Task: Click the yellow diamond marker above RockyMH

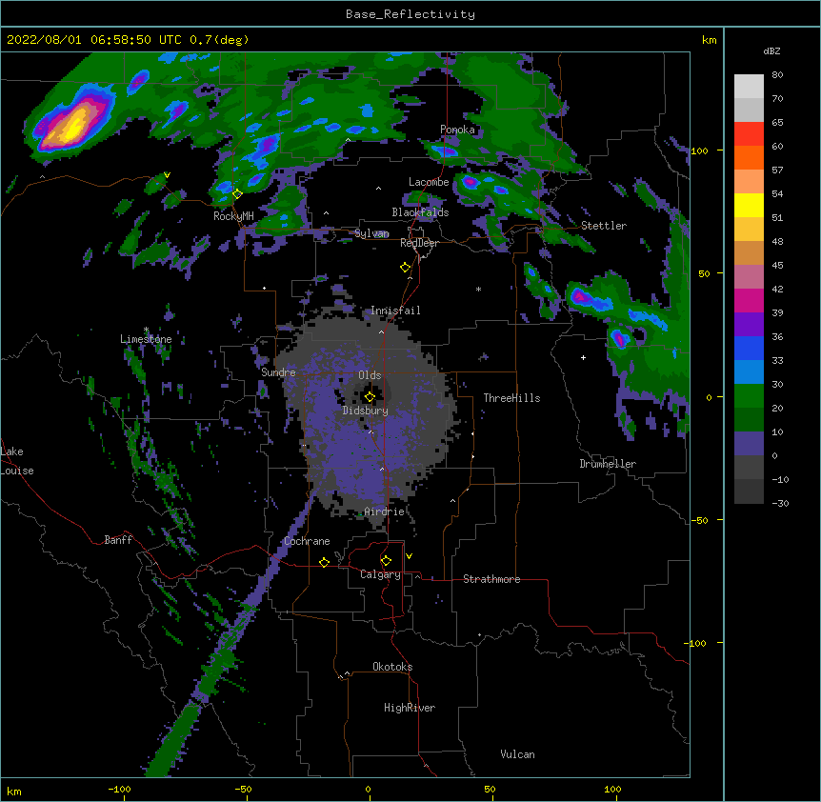Action: click(237, 194)
